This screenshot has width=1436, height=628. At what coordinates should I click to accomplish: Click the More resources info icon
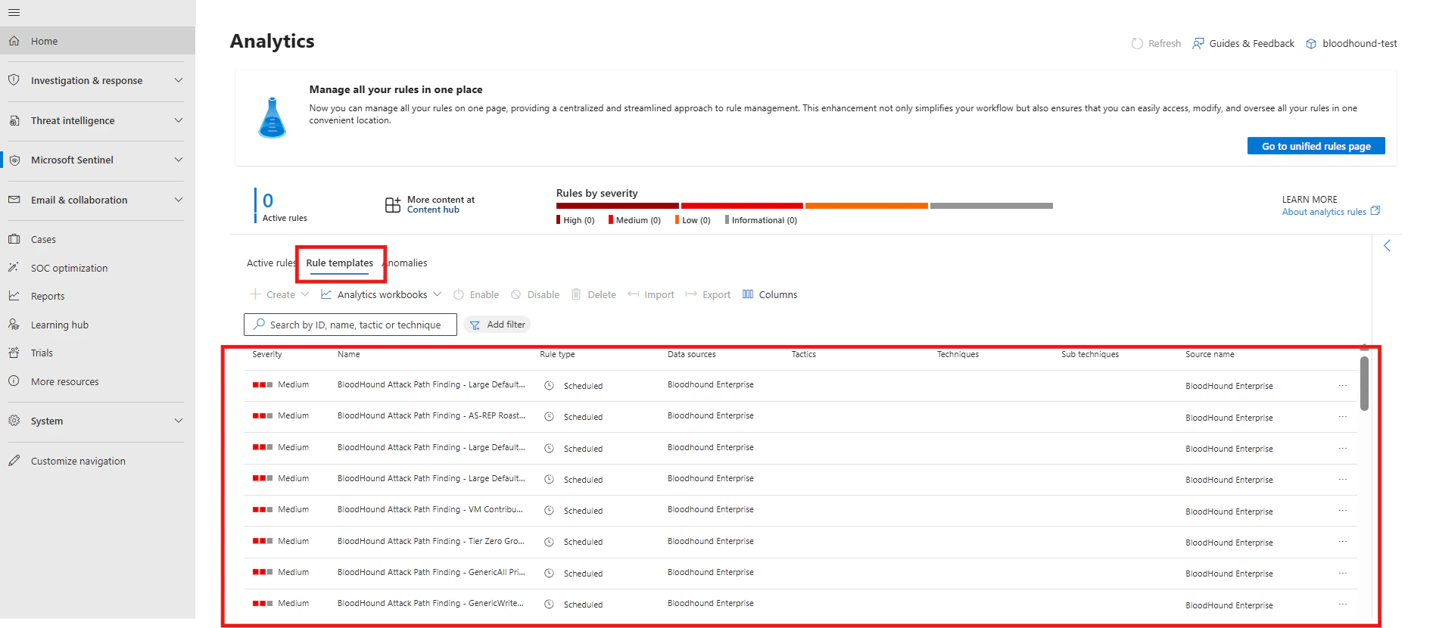coord(14,381)
